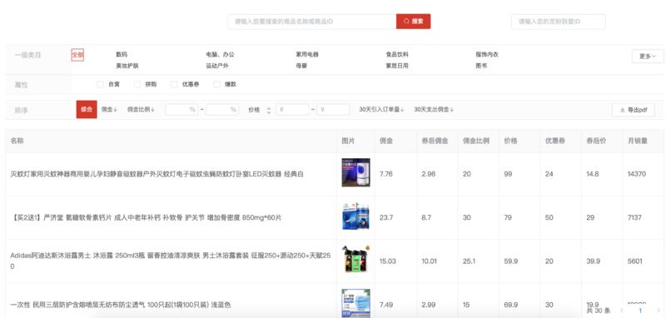This screenshot has width=666, height=318.
Task: Select the 全部 category filter
Action: click(x=77, y=55)
